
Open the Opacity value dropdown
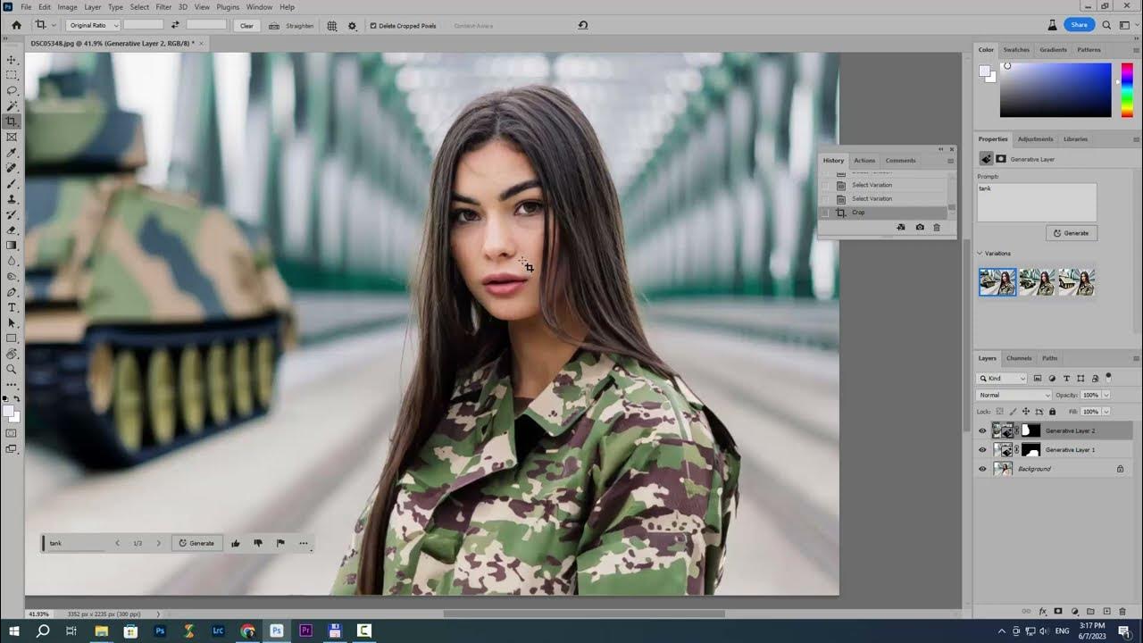pos(1106,395)
